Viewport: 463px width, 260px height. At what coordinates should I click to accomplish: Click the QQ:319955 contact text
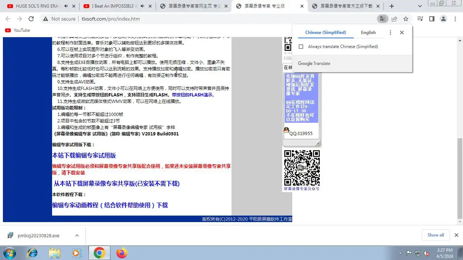301,133
